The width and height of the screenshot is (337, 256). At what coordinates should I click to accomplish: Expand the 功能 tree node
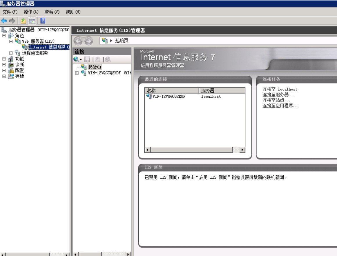click(x=4, y=59)
